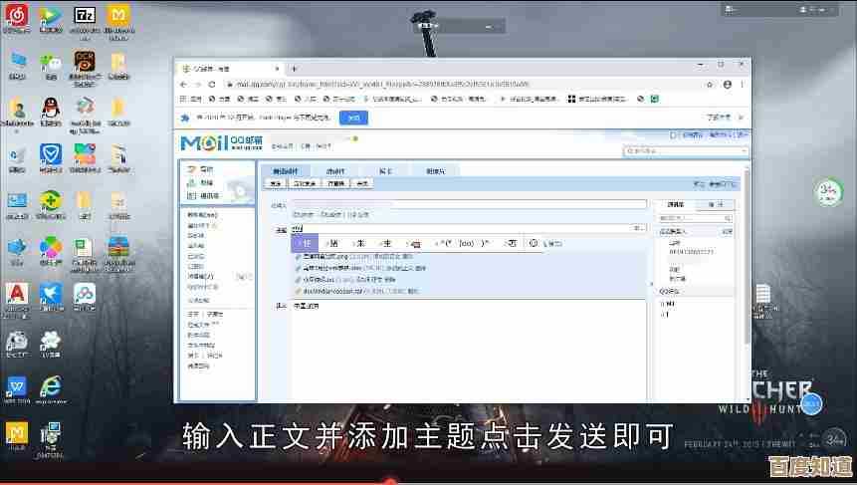Open the 7-Zip desktop icon
Screen dimensions: 857x485
(85, 15)
